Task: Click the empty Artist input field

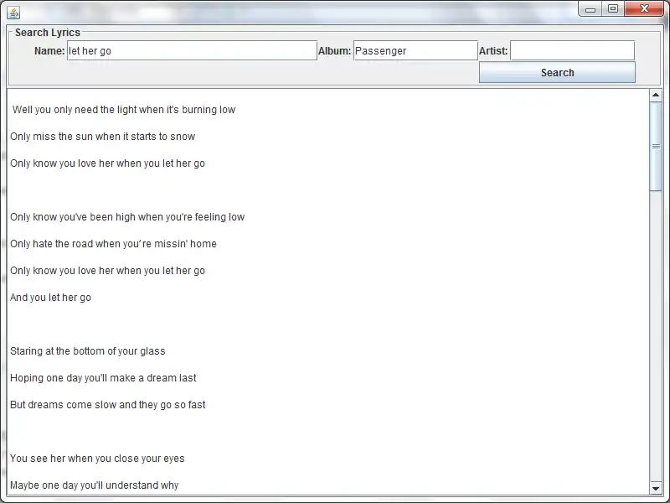Action: pos(573,50)
